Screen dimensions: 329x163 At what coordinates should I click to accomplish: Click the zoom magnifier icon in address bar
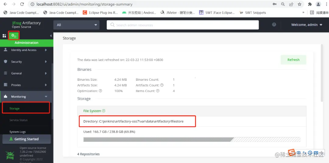283,4
